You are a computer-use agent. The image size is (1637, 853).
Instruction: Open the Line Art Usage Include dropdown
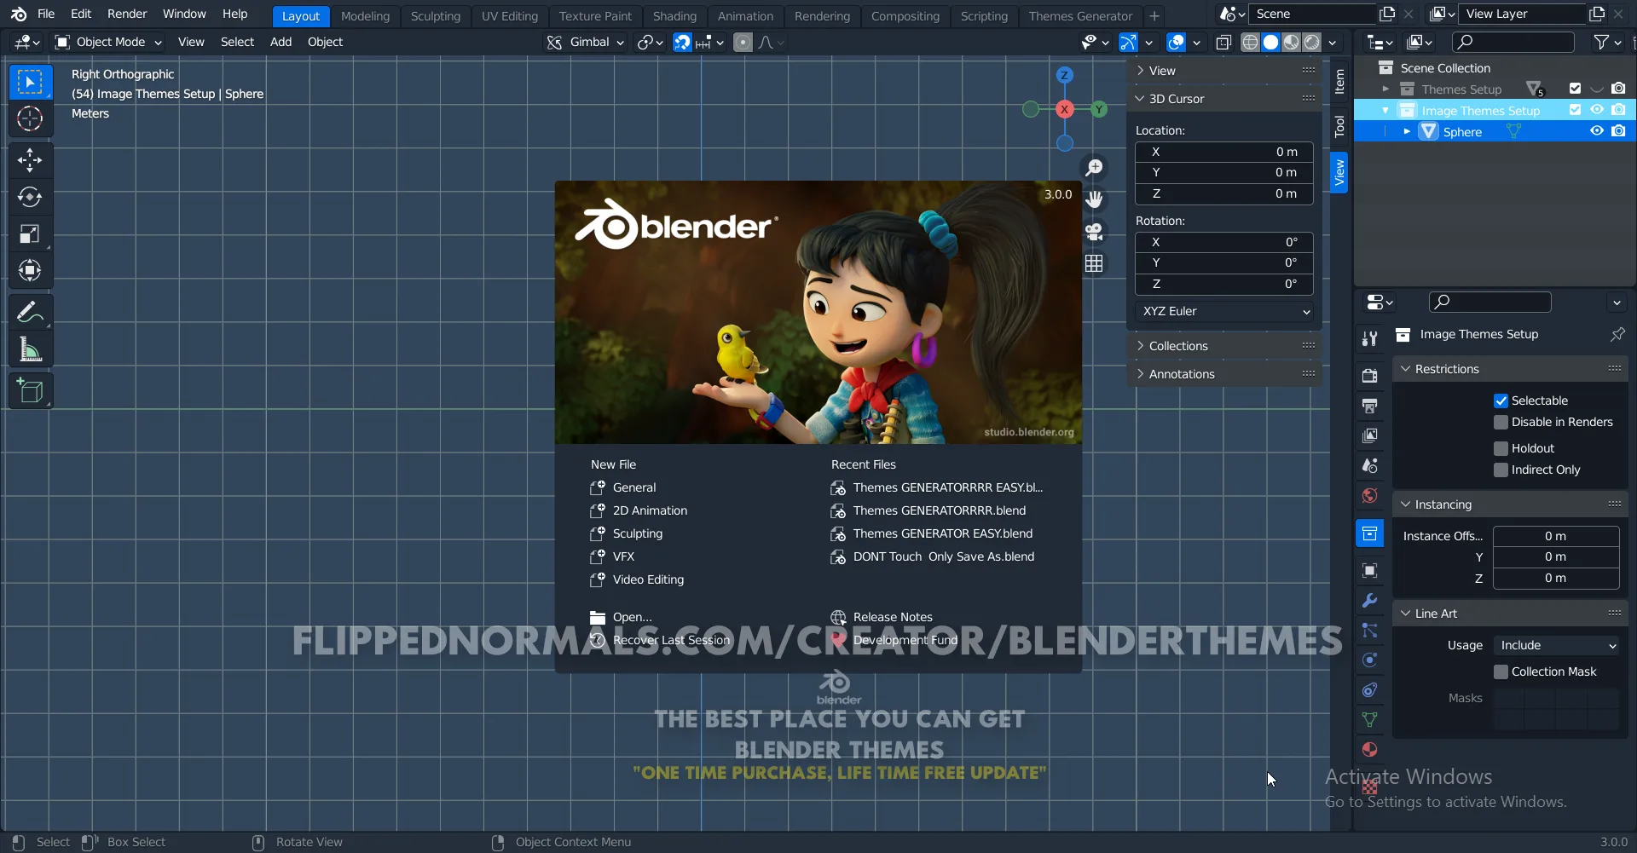click(1556, 646)
